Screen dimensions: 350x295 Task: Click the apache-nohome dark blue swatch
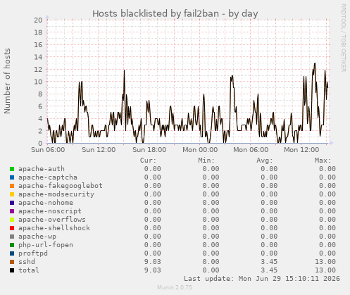click(x=12, y=203)
